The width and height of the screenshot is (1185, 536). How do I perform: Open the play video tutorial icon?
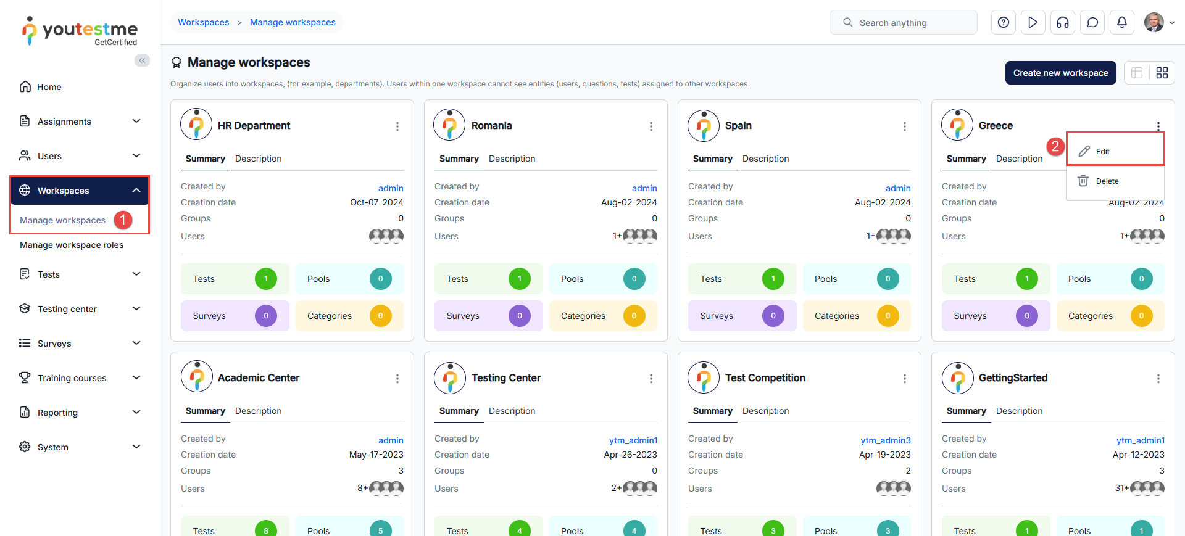point(1033,23)
